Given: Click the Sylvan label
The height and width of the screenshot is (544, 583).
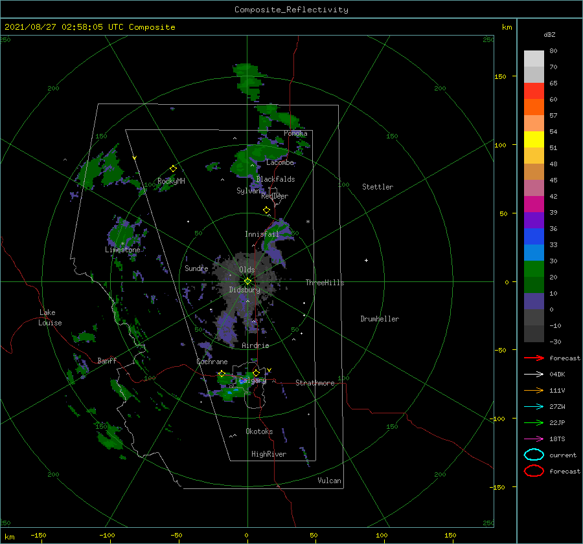Looking at the screenshot, I should point(248,191).
